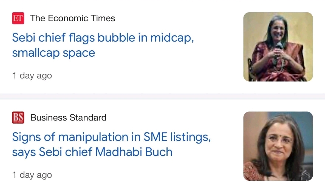Click "1 day ago" under Business Standard article

(32, 175)
